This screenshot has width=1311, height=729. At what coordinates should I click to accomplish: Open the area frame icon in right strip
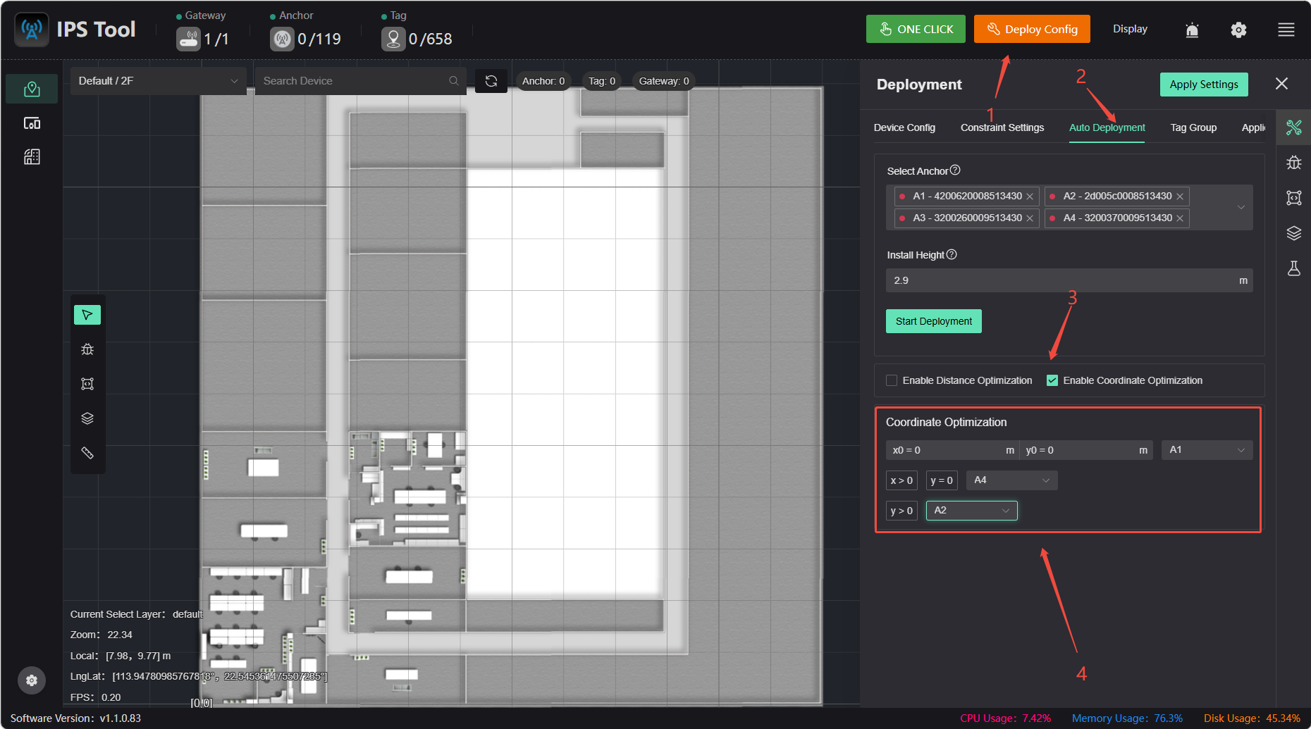pyautogui.click(x=1294, y=198)
